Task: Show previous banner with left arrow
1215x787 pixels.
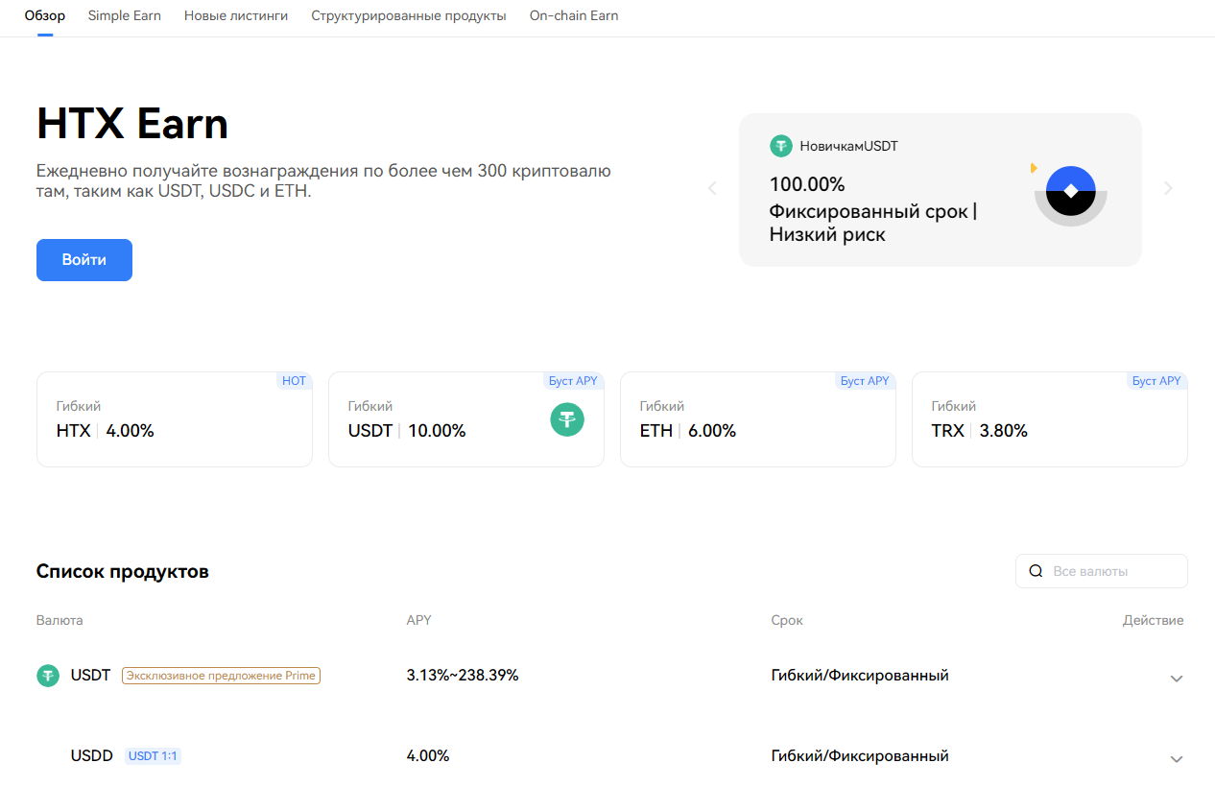Action: tap(712, 188)
